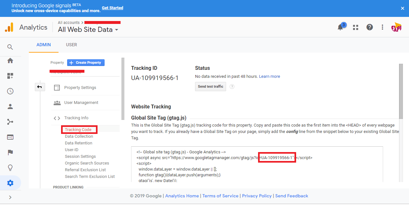This screenshot has width=409, height=205.
Task: Open Analytics Home footer link
Action: click(182, 196)
